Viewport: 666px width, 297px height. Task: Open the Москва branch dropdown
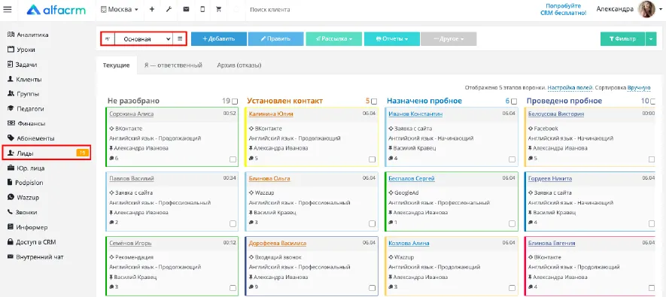click(120, 9)
